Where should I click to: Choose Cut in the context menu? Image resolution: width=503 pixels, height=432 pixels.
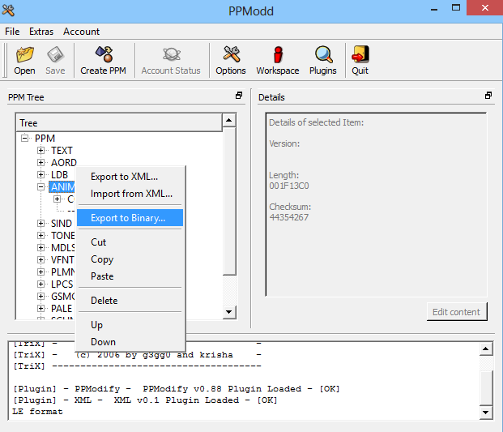130,242
